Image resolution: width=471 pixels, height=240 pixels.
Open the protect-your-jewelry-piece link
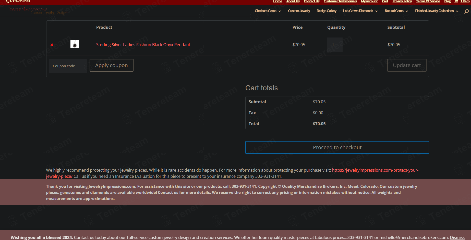click(x=375, y=170)
